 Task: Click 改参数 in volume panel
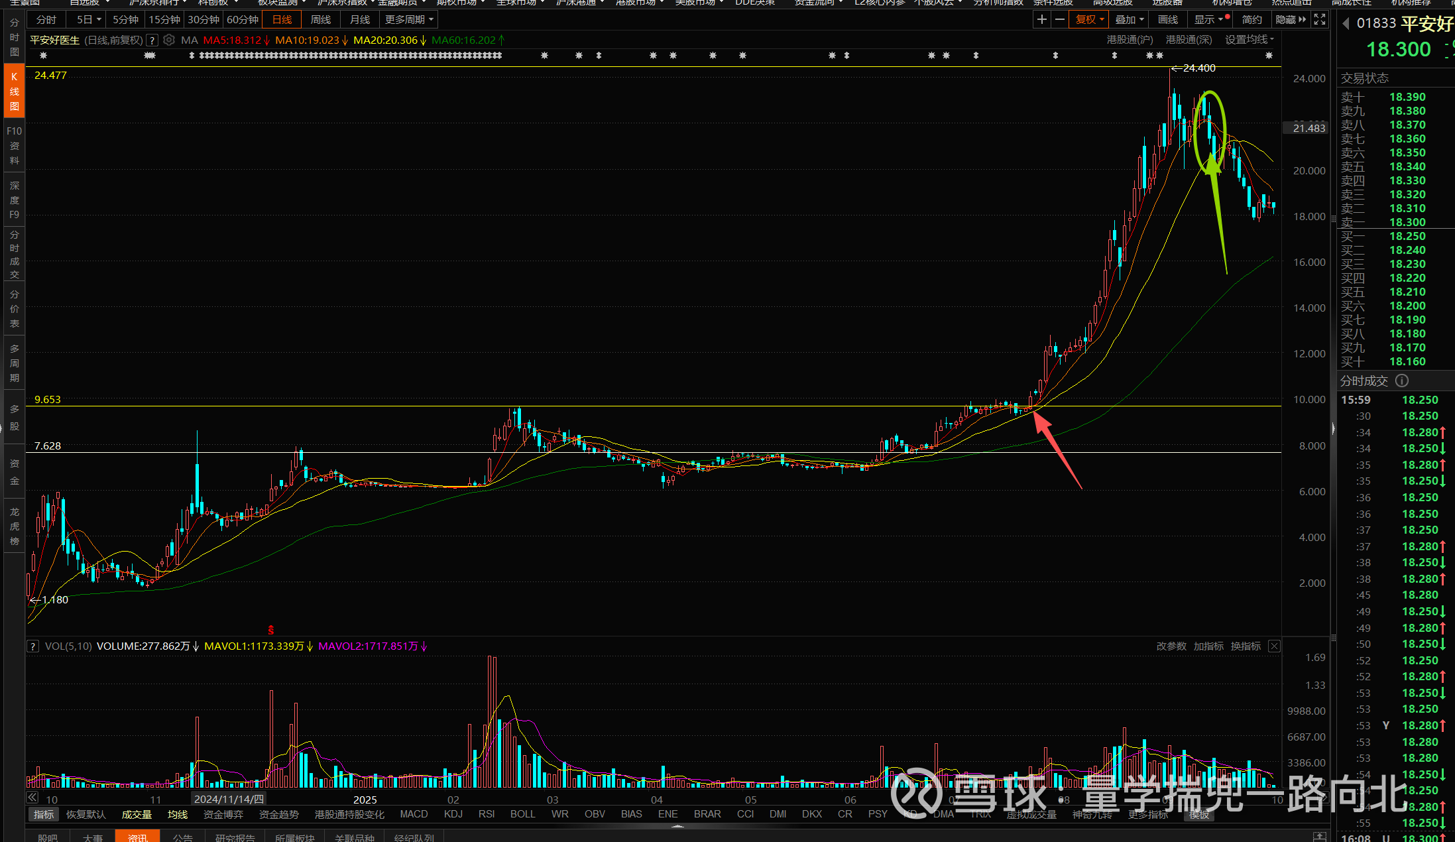click(1171, 646)
